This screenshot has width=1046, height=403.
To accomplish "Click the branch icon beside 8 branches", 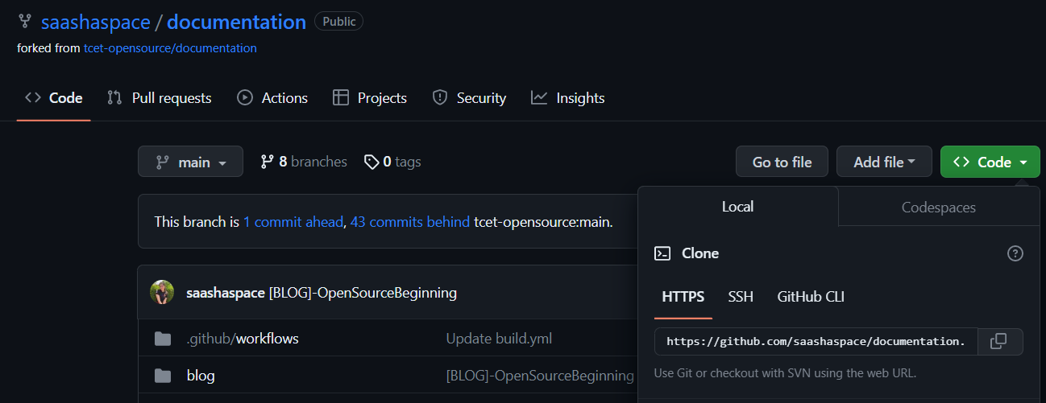I will tap(267, 162).
